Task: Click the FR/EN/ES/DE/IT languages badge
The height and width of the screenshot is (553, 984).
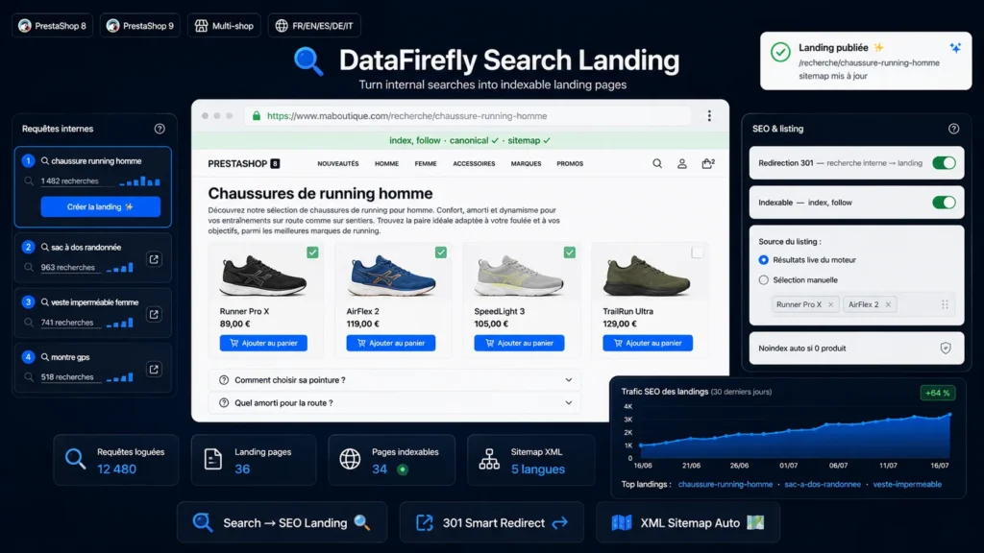Action: (x=314, y=26)
